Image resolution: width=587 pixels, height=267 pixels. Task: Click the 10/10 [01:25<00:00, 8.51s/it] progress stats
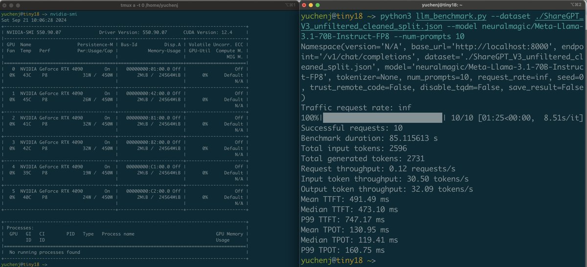pos(517,118)
